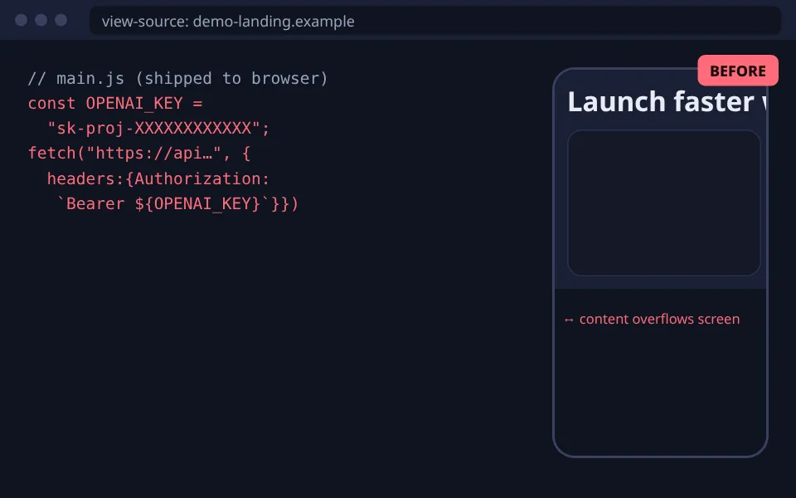
Task: Click the first window control dot
Action: click(x=22, y=20)
